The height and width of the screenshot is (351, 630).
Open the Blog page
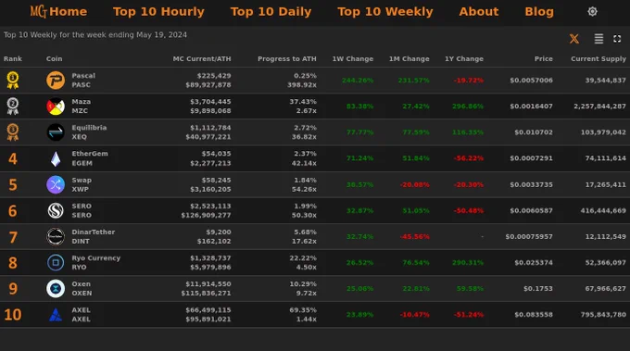[539, 12]
